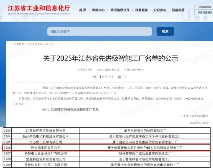
Task: Open the 政府信息公开 navigation item
Action: 120,10
